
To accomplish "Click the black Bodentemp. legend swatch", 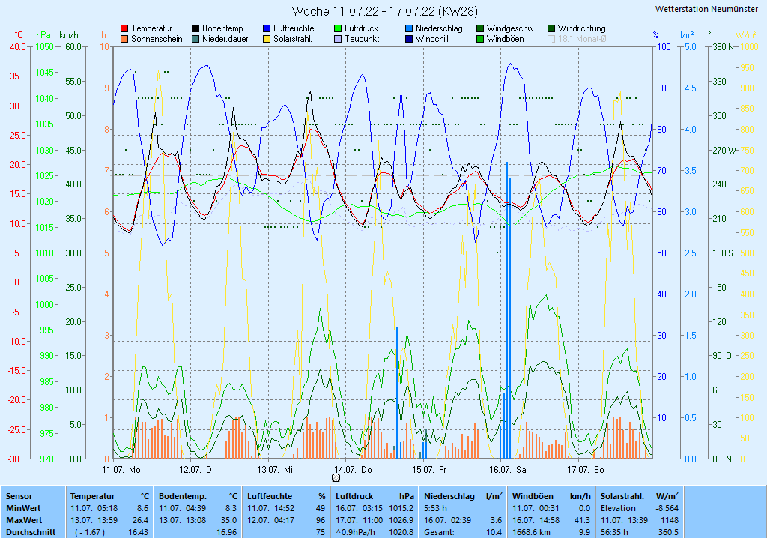I will click(x=195, y=29).
